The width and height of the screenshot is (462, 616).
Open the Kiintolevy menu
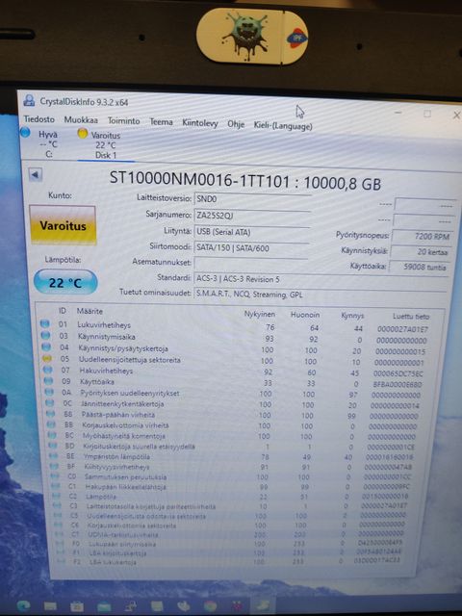pyautogui.click(x=200, y=123)
